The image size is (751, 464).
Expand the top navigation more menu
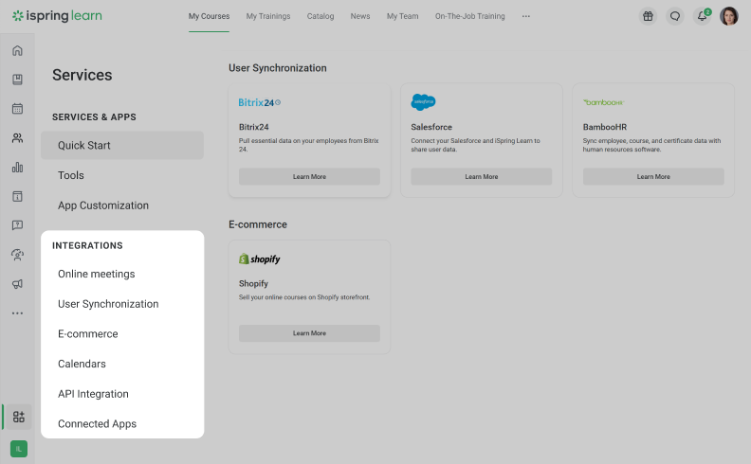pyautogui.click(x=526, y=16)
